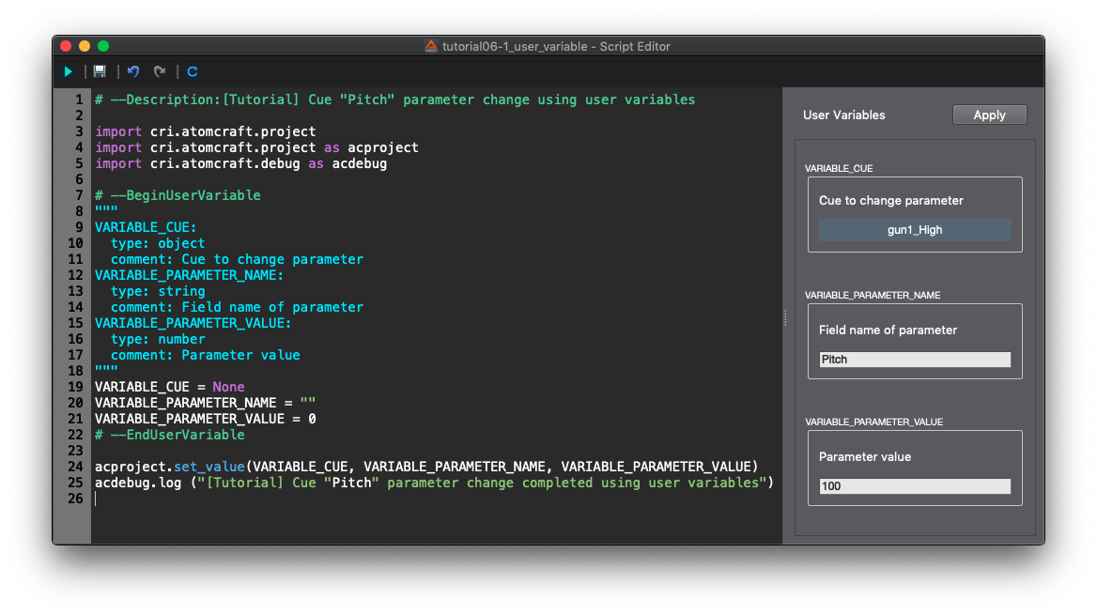The image size is (1097, 614).
Task: Grab the splitter handle between editor and panel
Action: 785,319
